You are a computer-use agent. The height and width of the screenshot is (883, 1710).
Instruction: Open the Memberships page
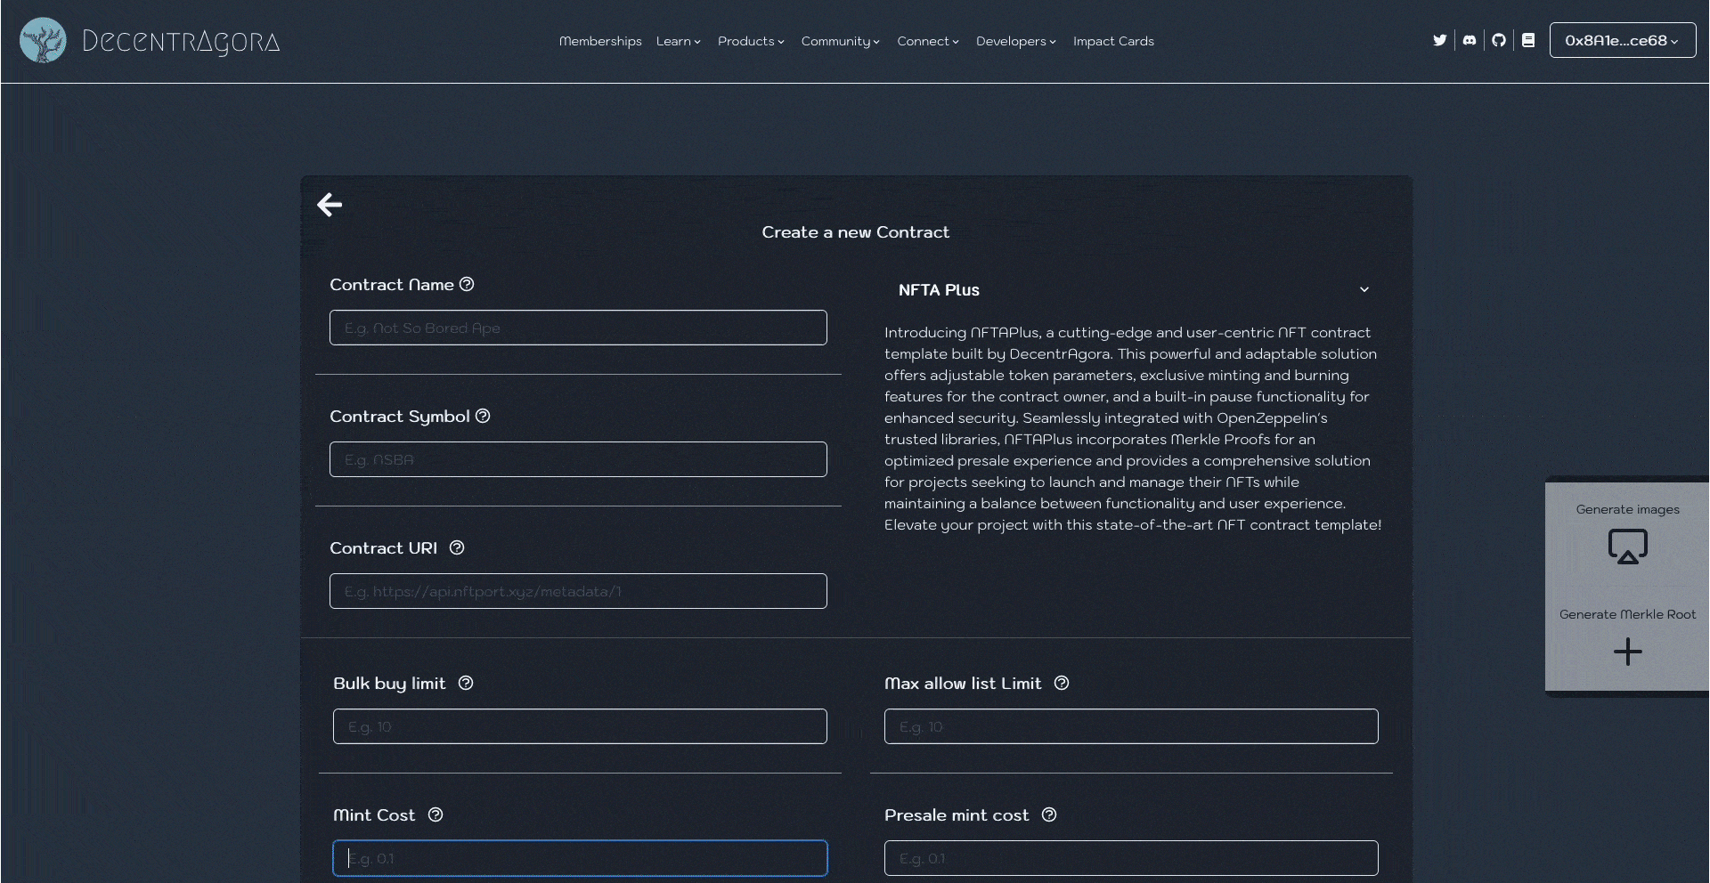[x=600, y=41]
